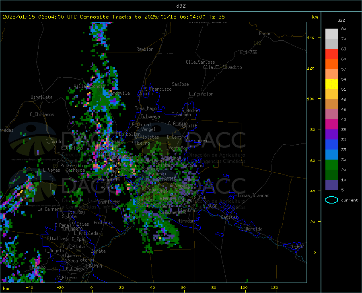Click the Anchoris place label
Viewport: 362px width, 293px height.
tap(103, 223)
